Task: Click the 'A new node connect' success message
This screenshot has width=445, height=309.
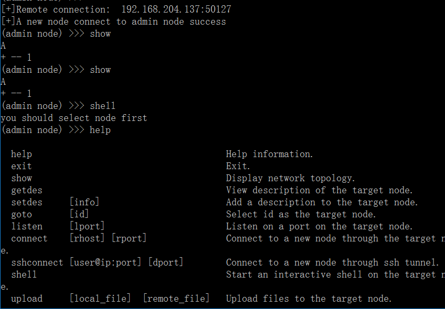Action: click(113, 21)
